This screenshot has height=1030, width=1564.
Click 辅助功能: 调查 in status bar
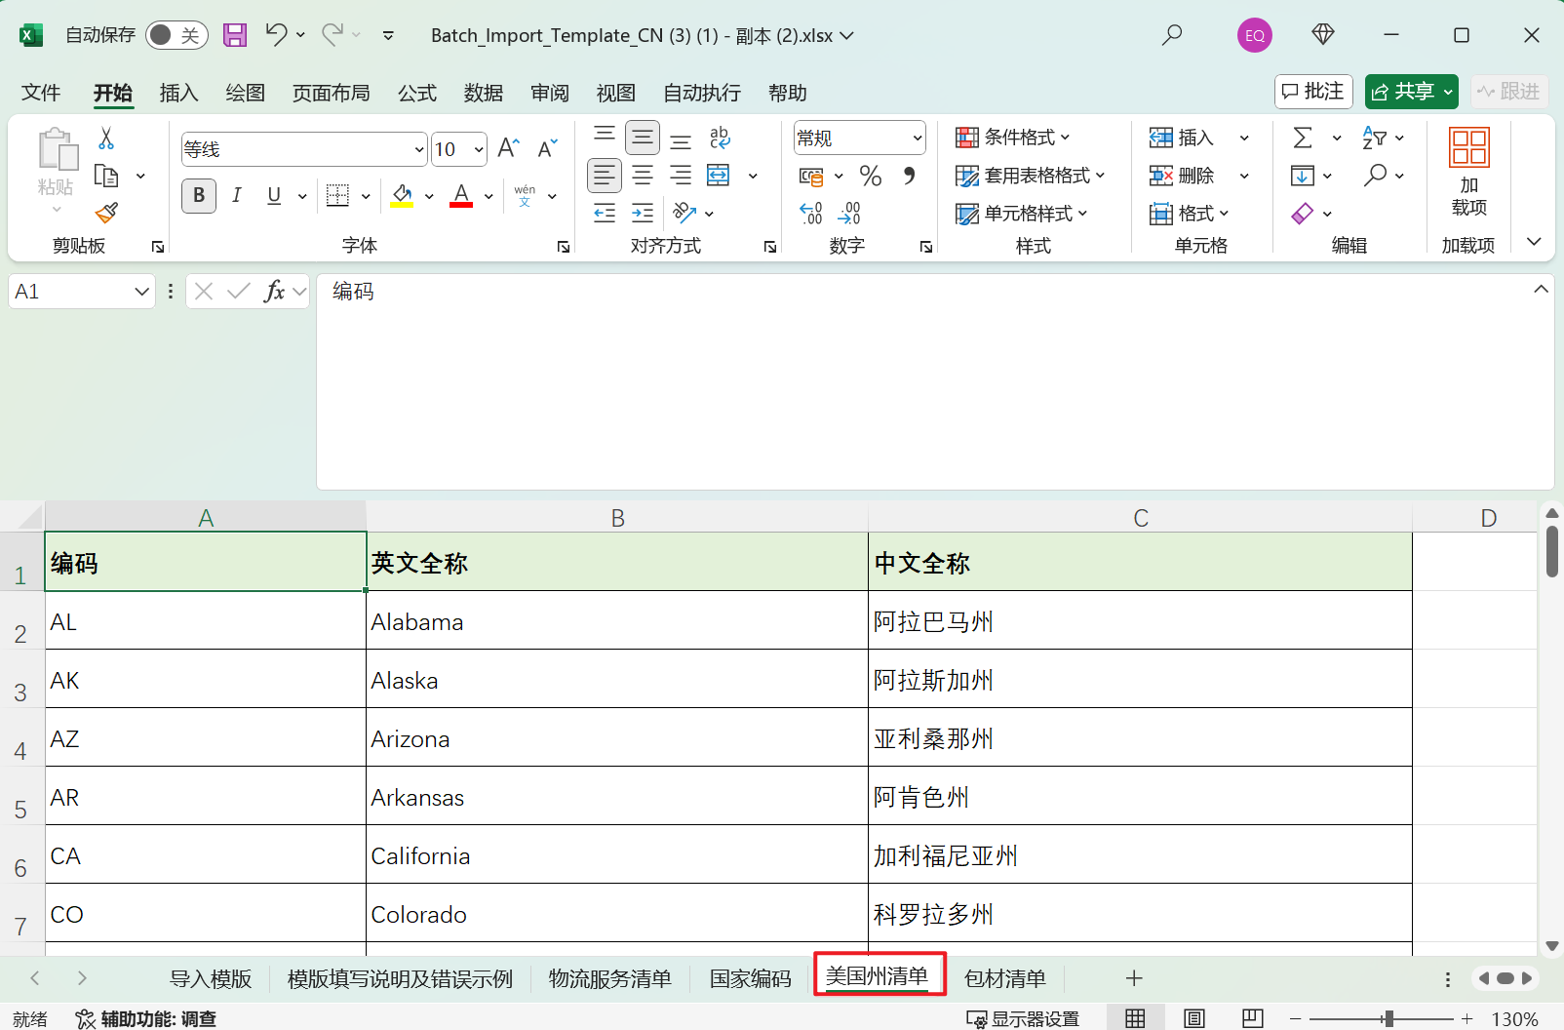click(x=146, y=1018)
